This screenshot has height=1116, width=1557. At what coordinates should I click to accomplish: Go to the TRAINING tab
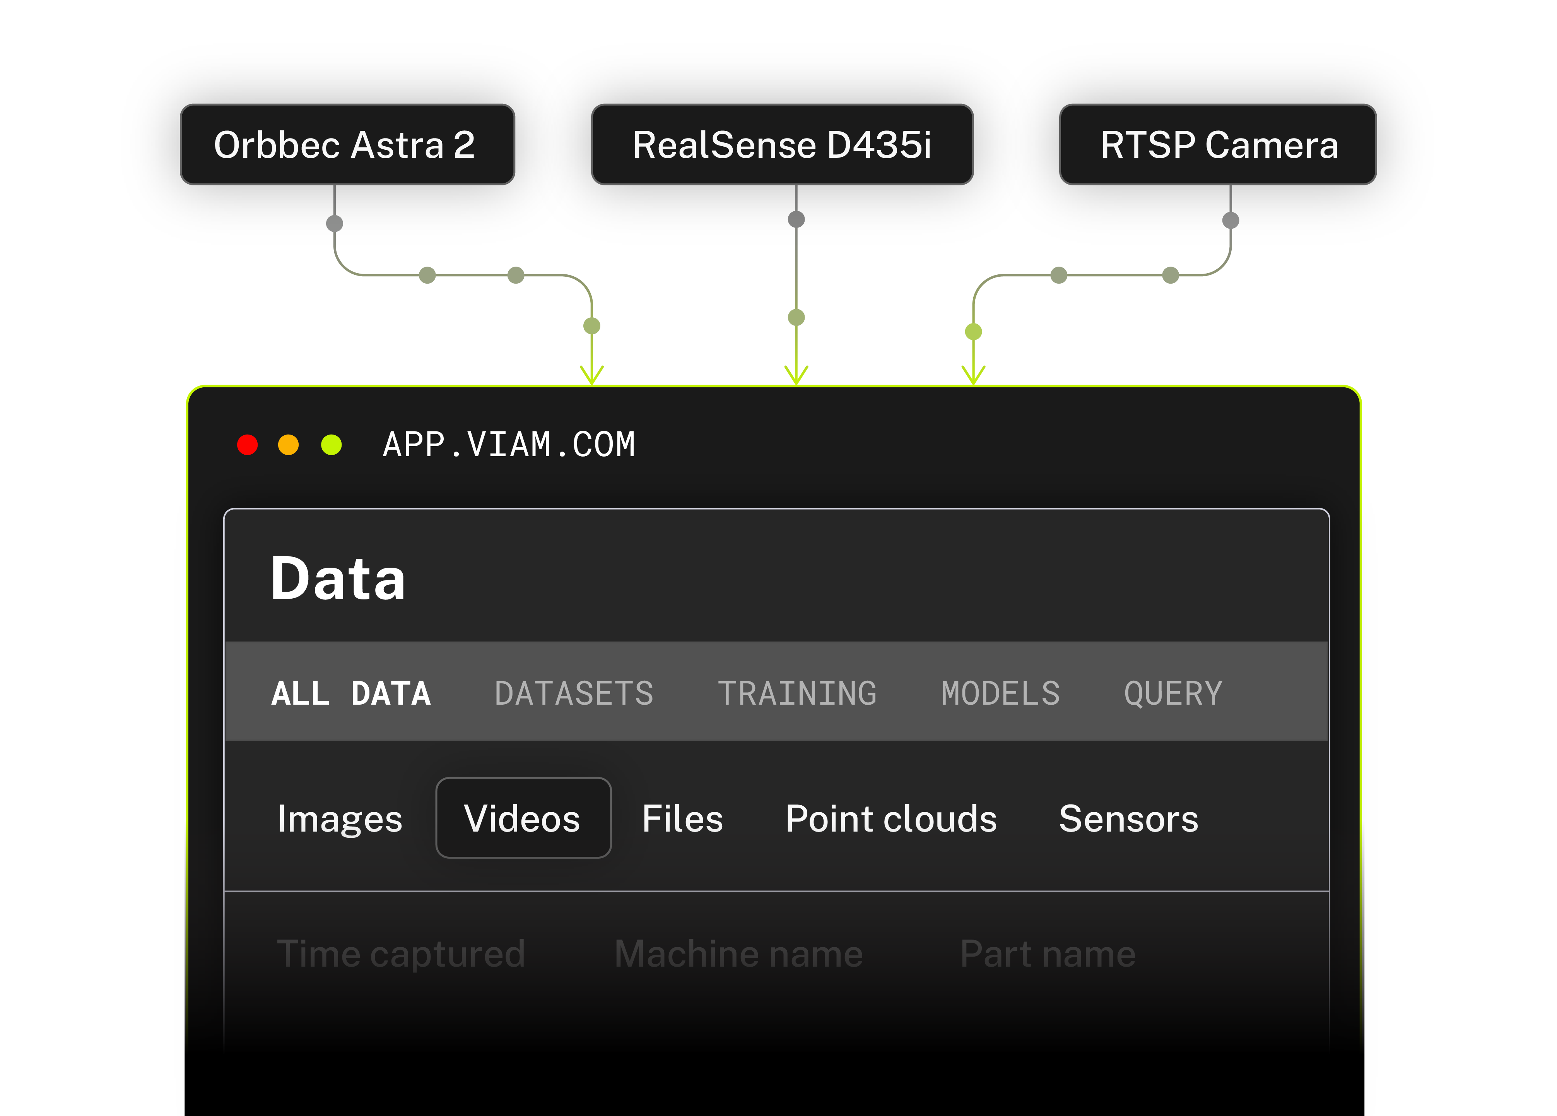797,693
